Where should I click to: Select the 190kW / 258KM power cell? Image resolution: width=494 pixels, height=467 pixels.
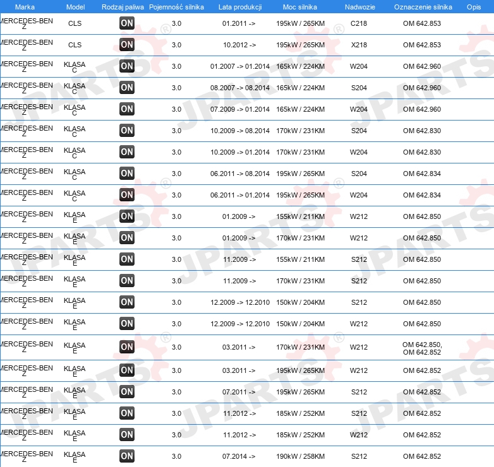(300, 456)
